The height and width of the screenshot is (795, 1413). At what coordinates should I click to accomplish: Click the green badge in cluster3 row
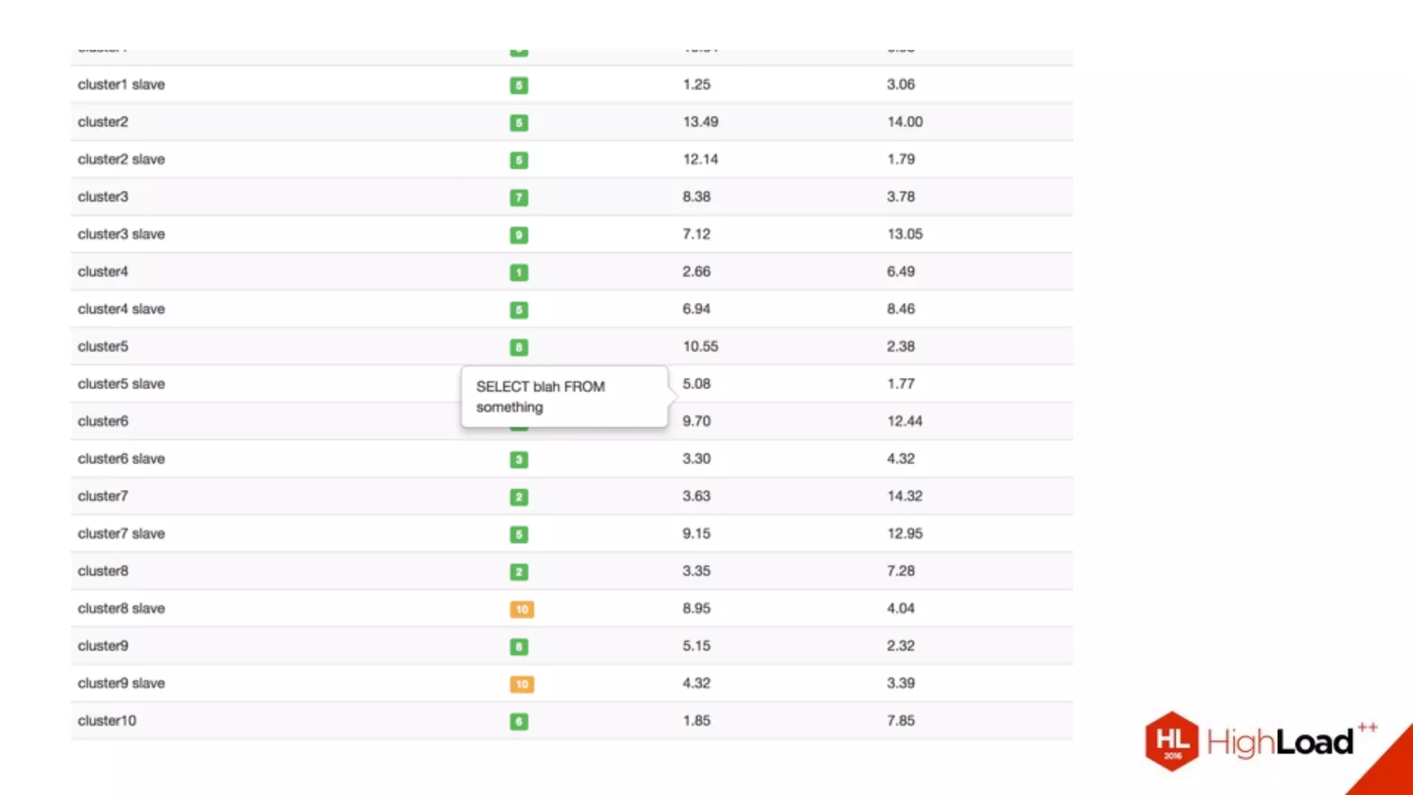coord(519,197)
